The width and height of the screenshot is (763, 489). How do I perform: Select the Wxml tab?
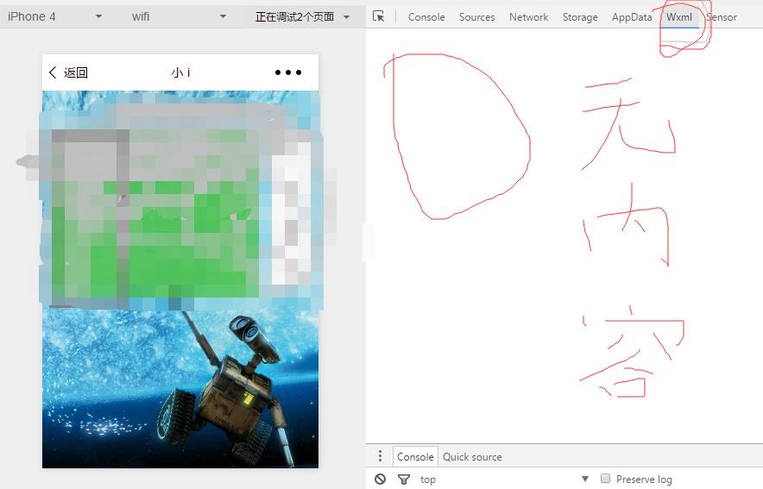pos(678,17)
